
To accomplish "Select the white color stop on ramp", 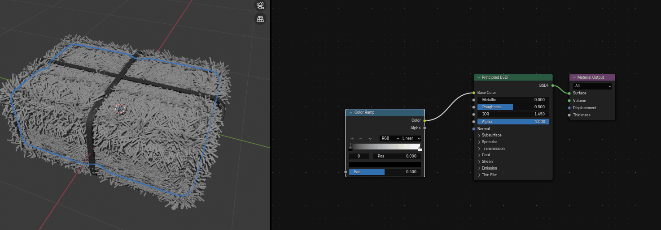I will click(x=420, y=149).
